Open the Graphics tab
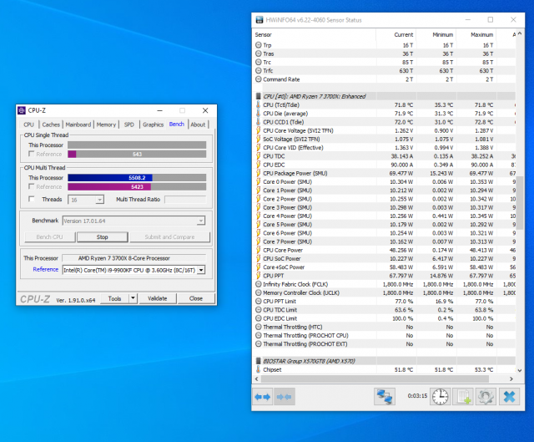 (153, 124)
